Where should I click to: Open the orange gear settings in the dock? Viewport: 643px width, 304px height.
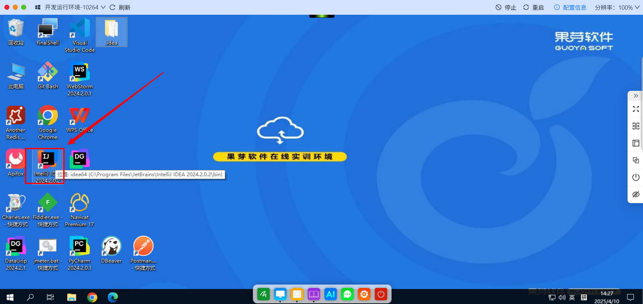point(364,294)
